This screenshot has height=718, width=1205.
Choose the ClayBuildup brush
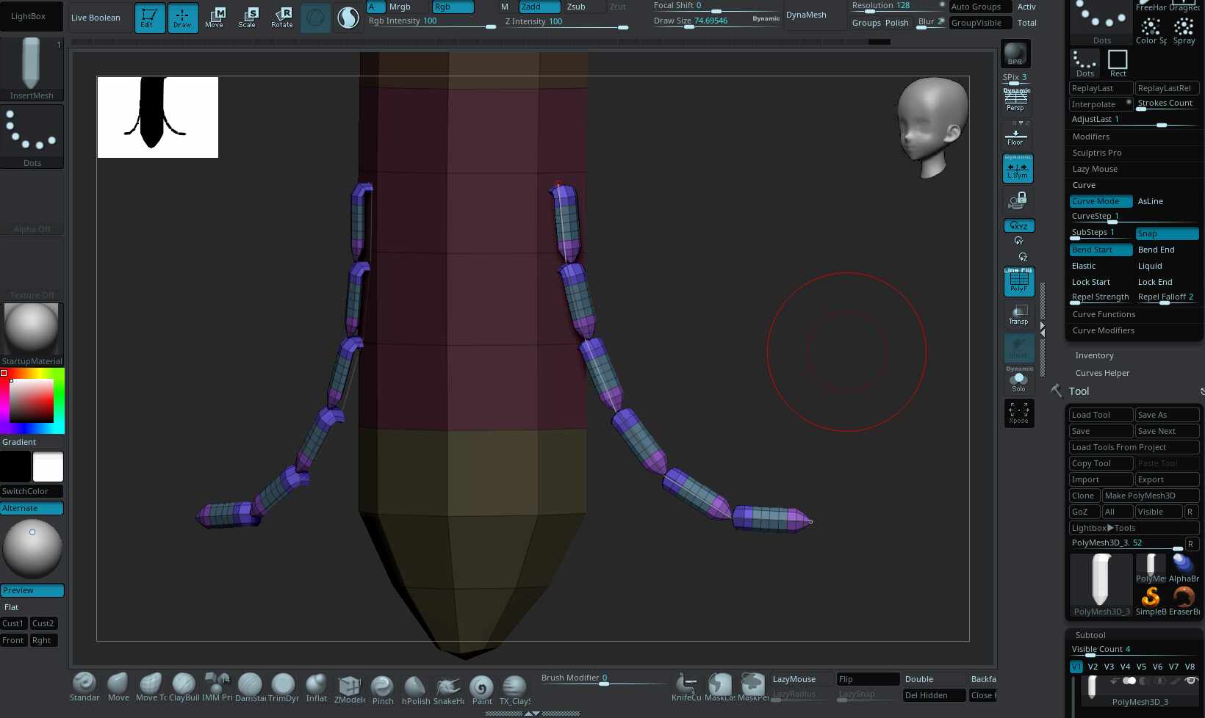point(184,688)
